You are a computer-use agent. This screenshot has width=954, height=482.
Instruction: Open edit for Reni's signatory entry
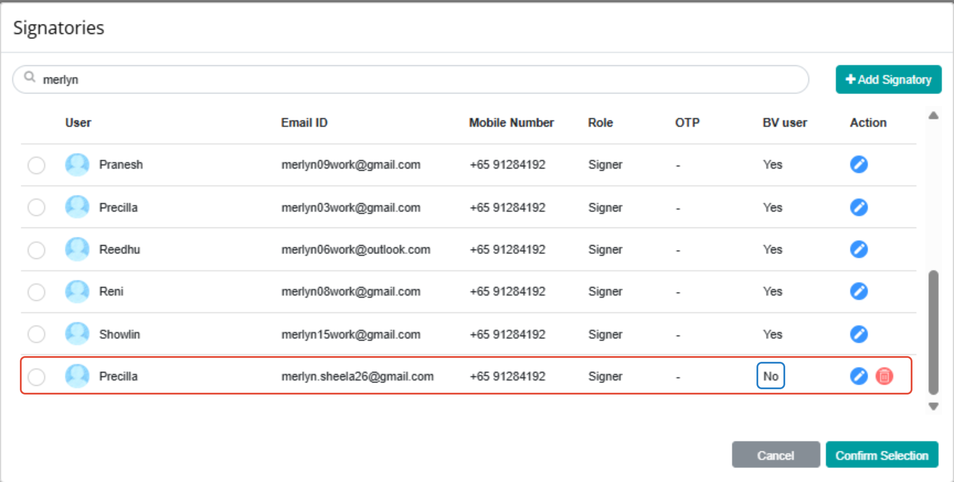pos(859,291)
